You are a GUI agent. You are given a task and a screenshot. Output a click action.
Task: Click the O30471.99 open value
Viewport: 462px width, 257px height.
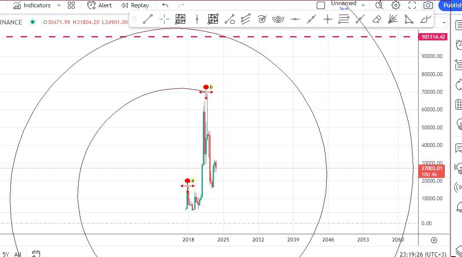tap(57, 22)
